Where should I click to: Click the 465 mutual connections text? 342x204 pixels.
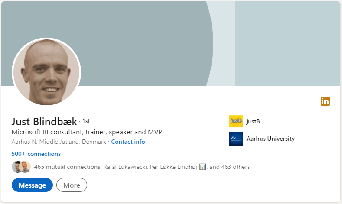pyautogui.click(x=68, y=167)
